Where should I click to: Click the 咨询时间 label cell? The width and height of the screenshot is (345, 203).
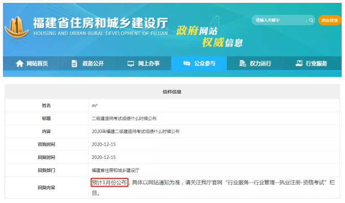pos(47,145)
